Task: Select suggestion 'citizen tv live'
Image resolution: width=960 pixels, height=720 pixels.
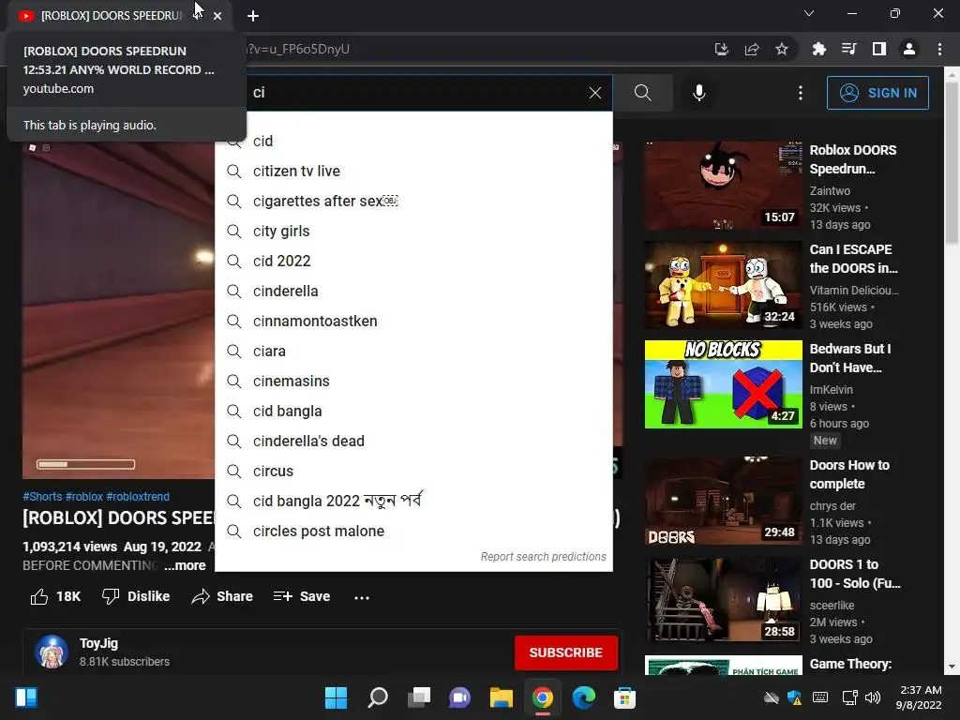Action: coord(413,171)
